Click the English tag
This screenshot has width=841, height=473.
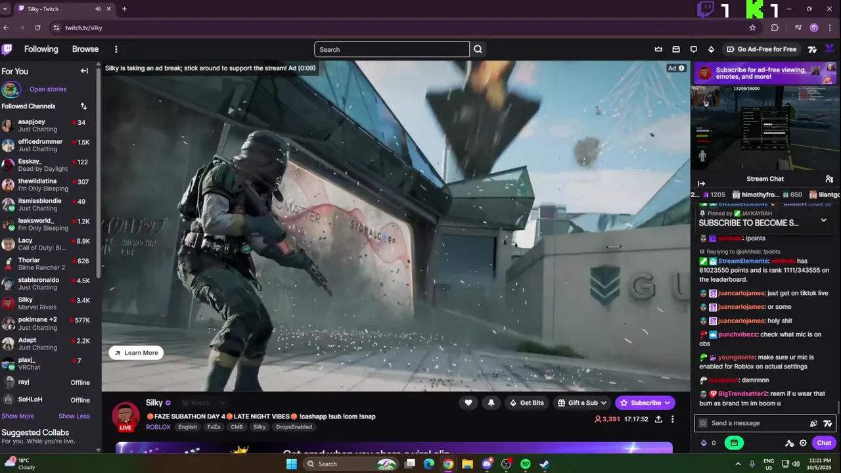pyautogui.click(x=187, y=427)
